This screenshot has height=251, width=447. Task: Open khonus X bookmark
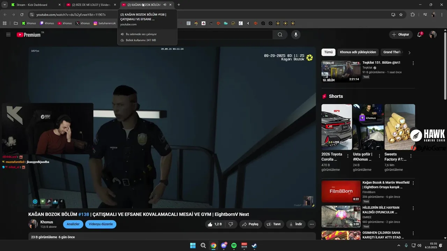tap(83, 23)
